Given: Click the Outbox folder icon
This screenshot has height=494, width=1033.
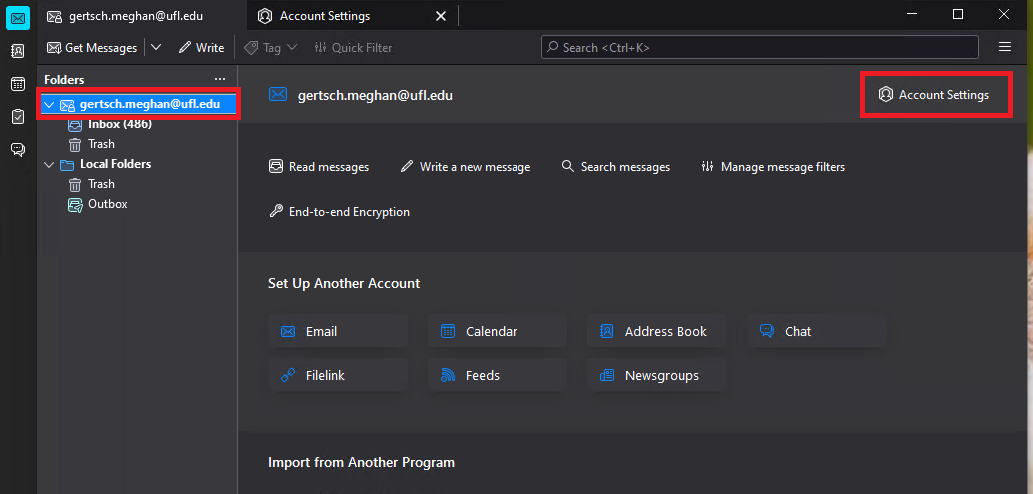Looking at the screenshot, I should pyautogui.click(x=75, y=204).
